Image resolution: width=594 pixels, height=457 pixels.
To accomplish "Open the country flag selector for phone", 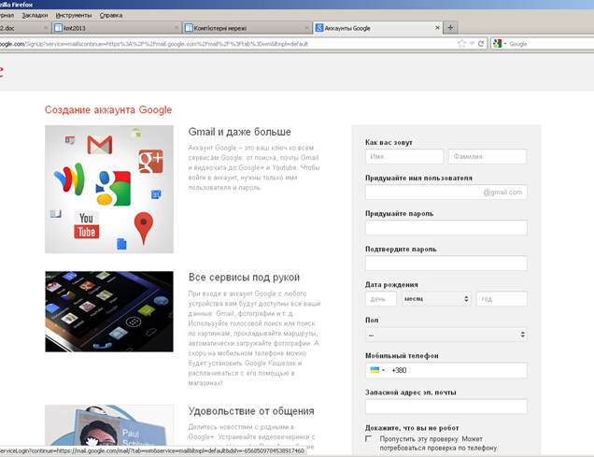I will pyautogui.click(x=377, y=370).
